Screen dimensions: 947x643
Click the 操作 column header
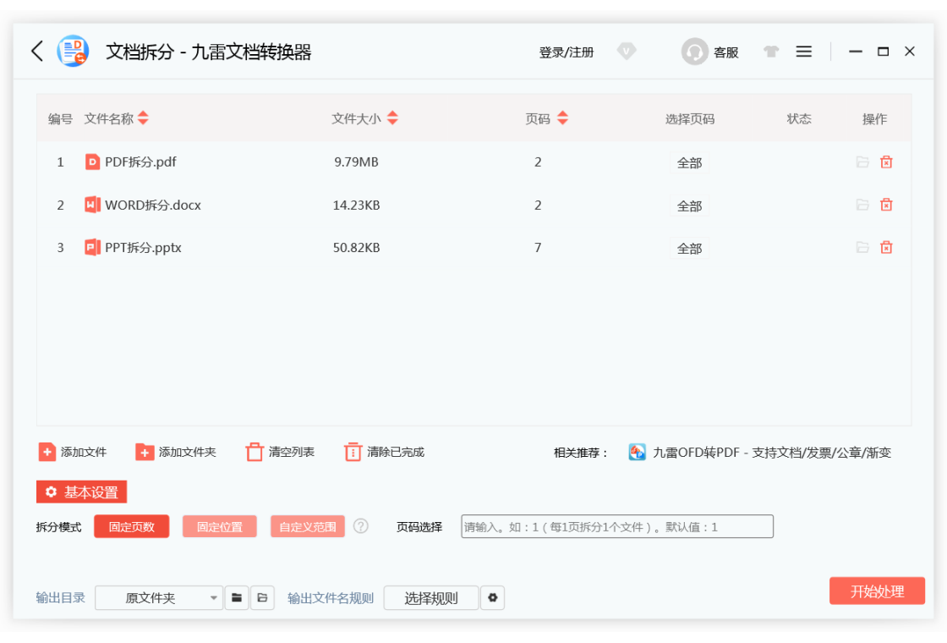pos(874,119)
